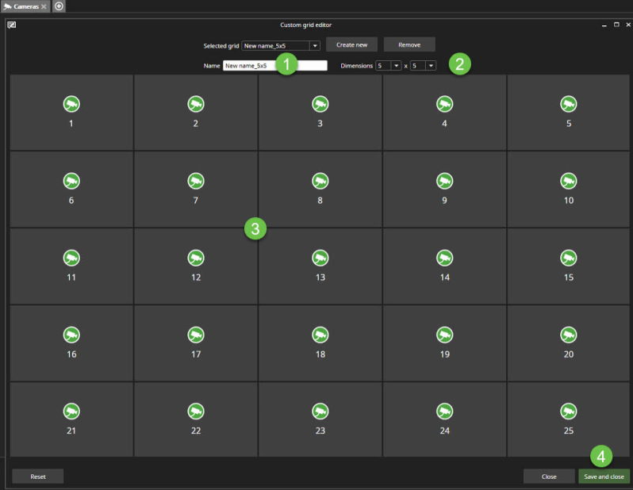633x490 pixels.
Task: Click the Reset button
Action: tap(38, 477)
